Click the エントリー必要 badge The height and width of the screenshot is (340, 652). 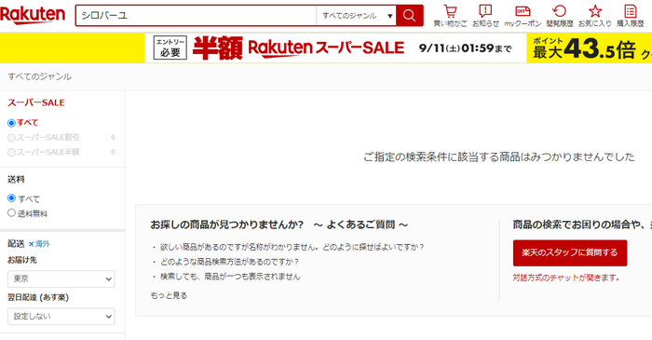tap(170, 48)
